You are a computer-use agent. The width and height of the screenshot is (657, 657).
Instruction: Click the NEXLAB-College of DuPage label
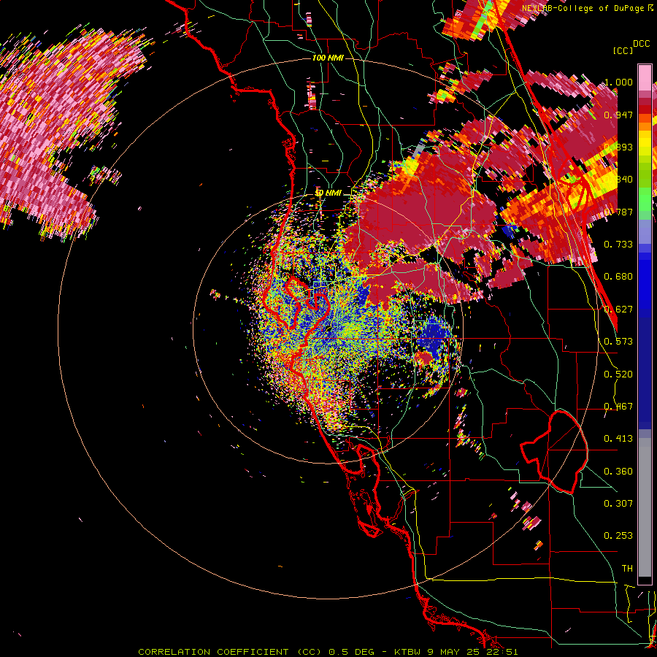[583, 8]
